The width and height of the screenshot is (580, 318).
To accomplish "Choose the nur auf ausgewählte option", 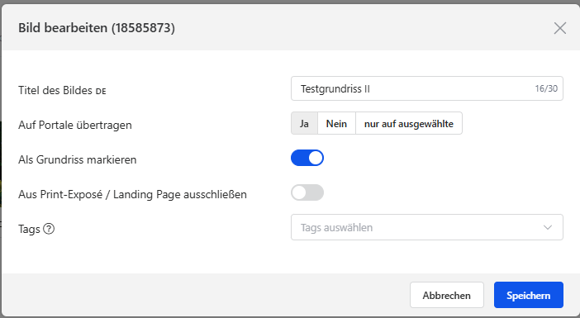I will tap(409, 124).
